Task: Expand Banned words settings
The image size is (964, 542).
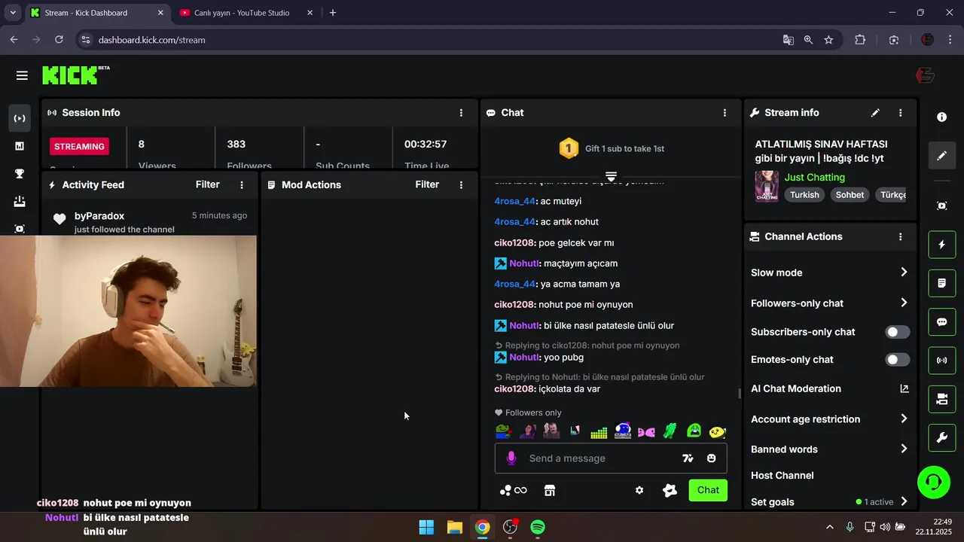Action: [x=904, y=449]
